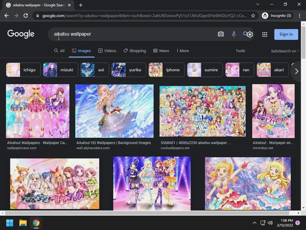This screenshot has height=230, width=306.
Task: Filter by iphone chip
Action: 166,70
